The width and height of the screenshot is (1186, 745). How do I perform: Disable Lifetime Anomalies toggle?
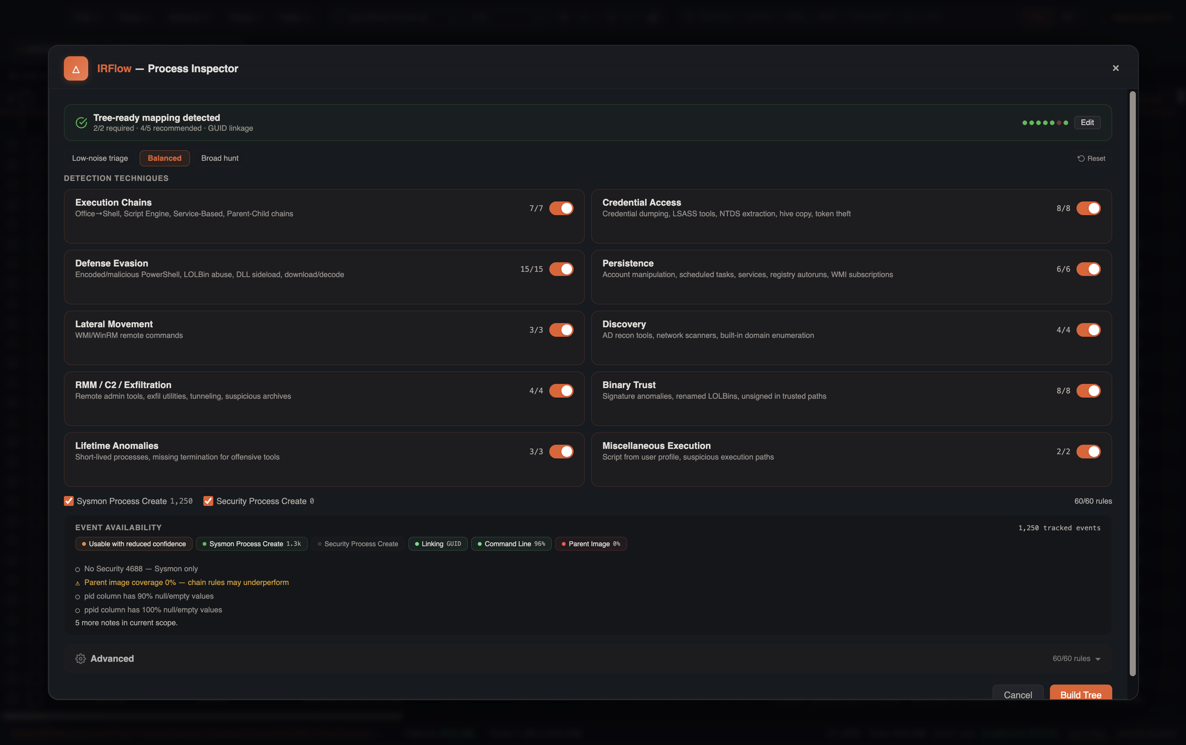(561, 452)
